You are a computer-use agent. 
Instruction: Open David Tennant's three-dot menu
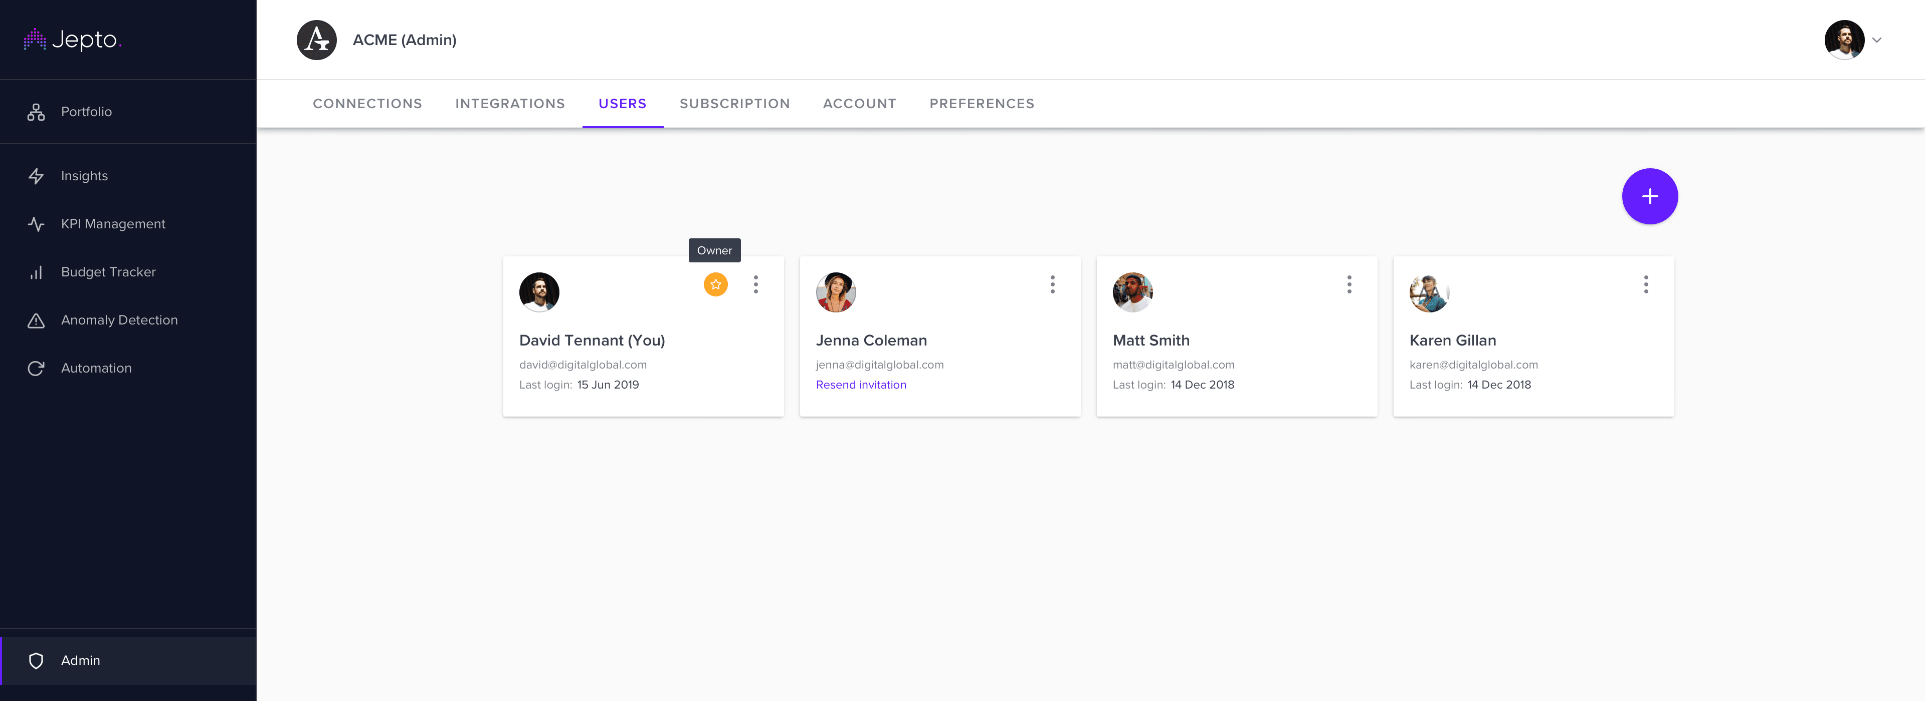(755, 284)
